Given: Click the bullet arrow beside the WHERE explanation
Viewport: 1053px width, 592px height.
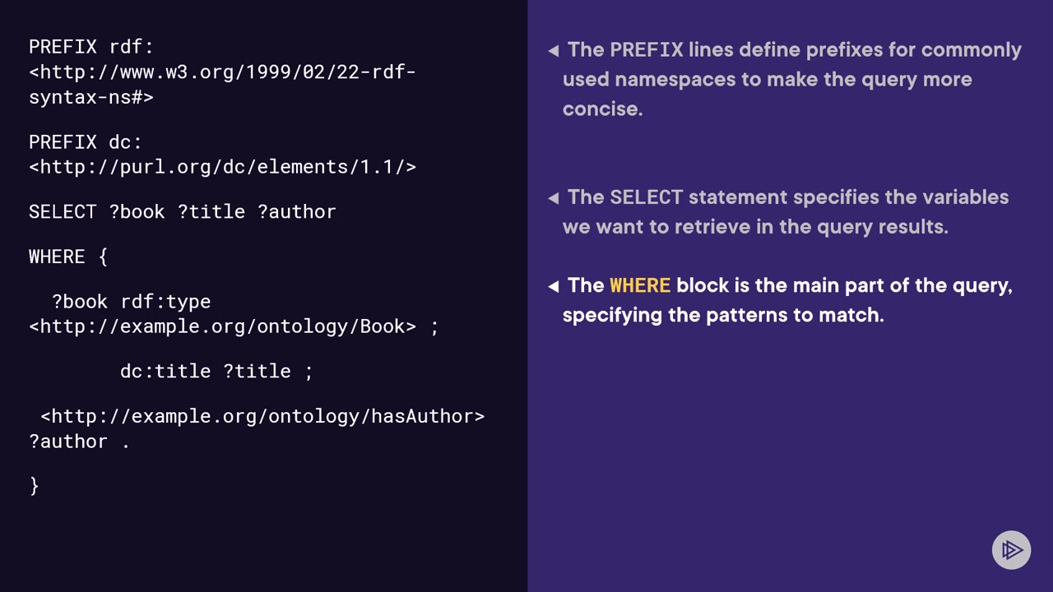Looking at the screenshot, I should [554, 286].
